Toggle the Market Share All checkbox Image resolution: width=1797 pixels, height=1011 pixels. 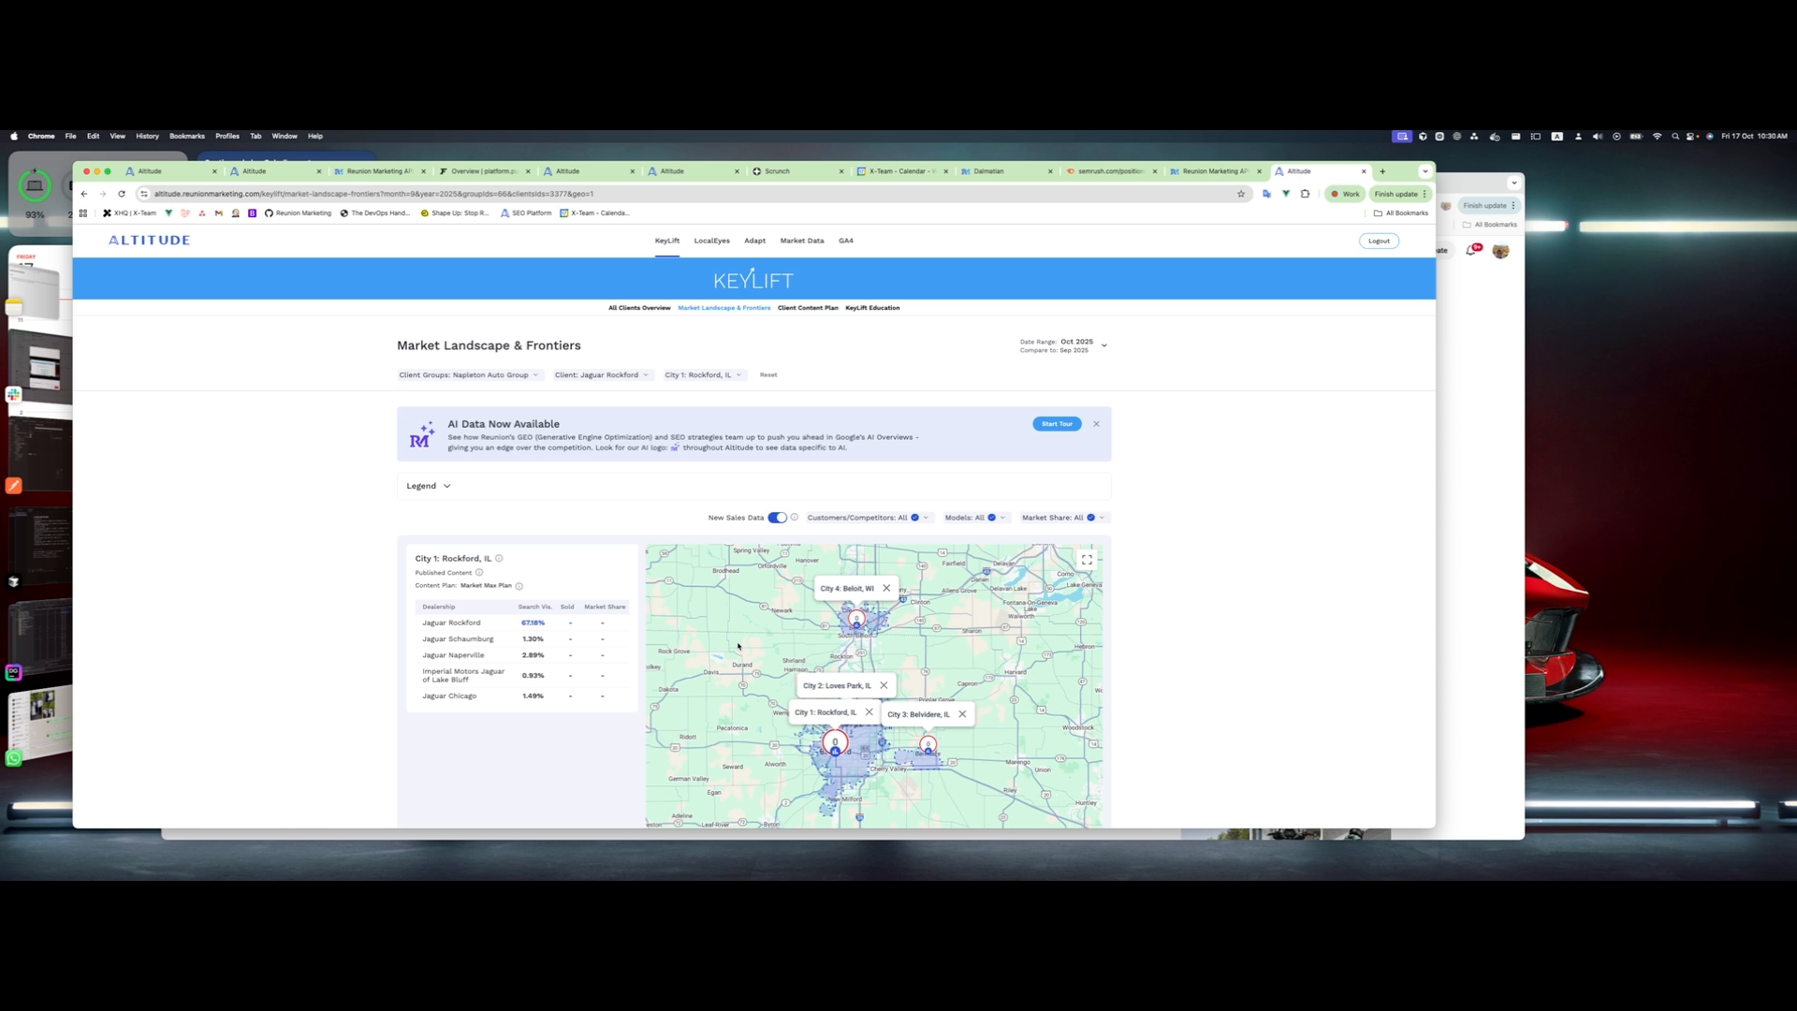click(x=1089, y=517)
